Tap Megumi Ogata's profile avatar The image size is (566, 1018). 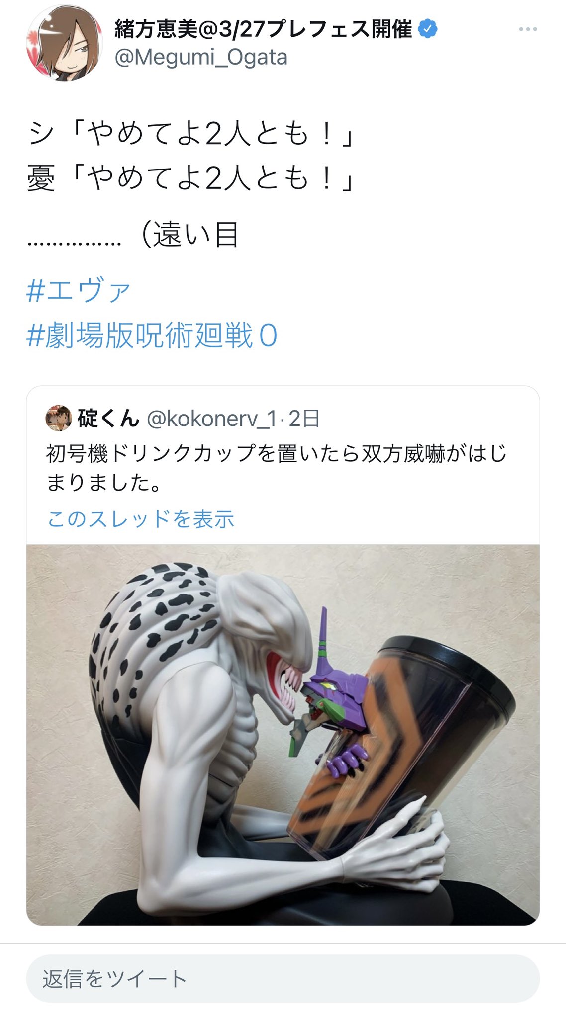point(64,44)
